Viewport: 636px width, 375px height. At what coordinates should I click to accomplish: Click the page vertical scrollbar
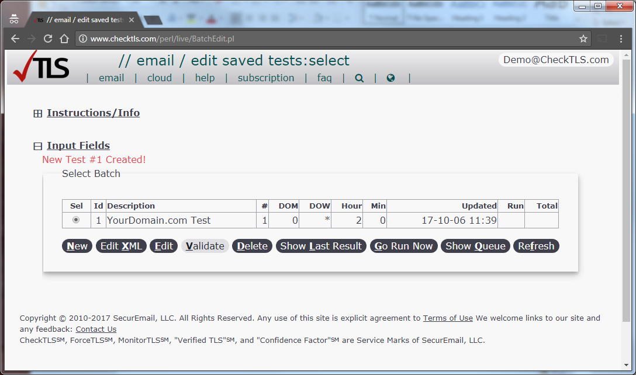627,190
